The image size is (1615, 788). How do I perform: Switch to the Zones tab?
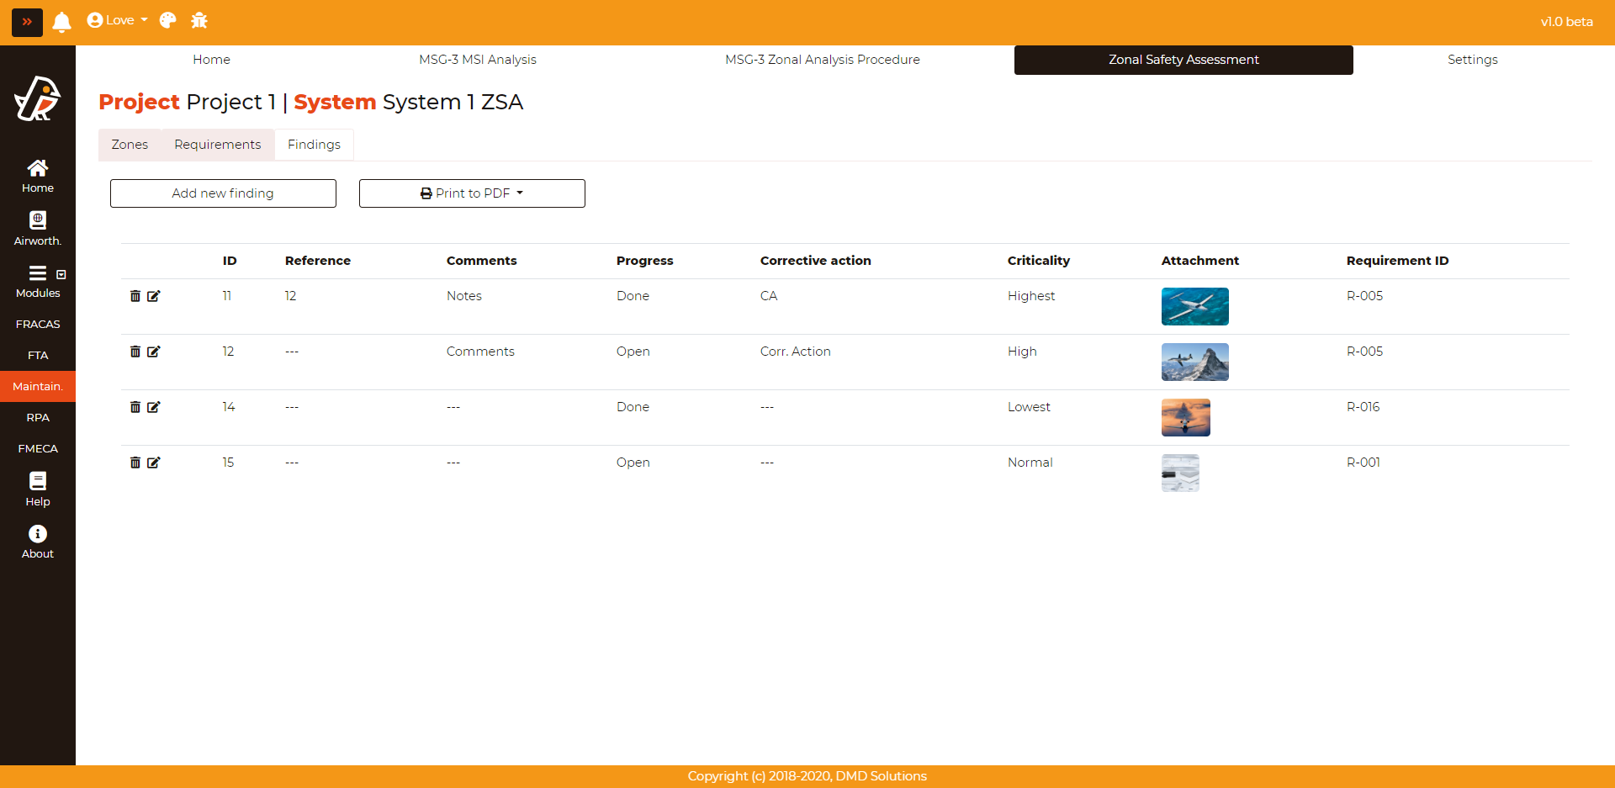click(x=130, y=145)
